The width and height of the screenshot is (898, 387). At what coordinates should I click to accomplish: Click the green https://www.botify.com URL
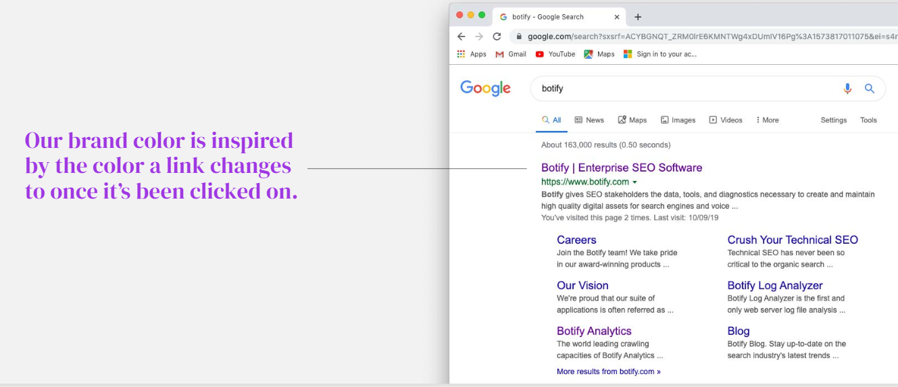585,182
